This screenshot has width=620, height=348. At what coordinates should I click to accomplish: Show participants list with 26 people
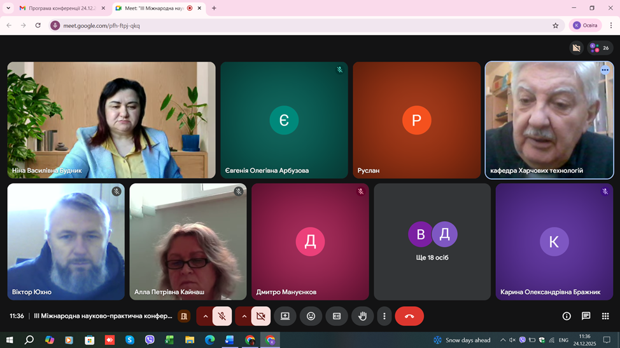600,48
